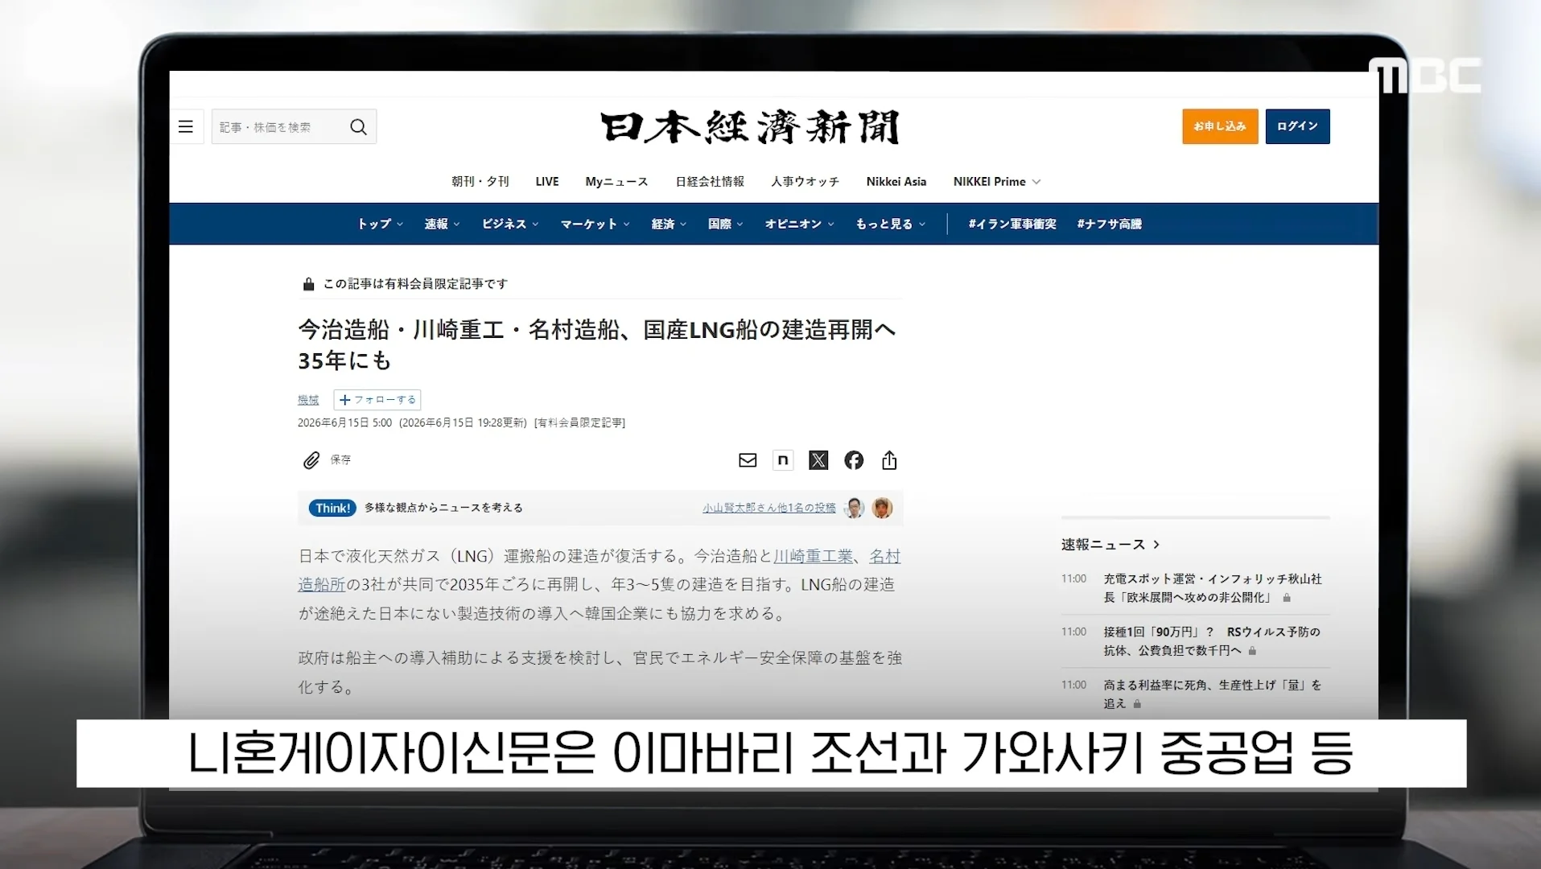
Task: Click the paperclip save icon
Action: (311, 460)
